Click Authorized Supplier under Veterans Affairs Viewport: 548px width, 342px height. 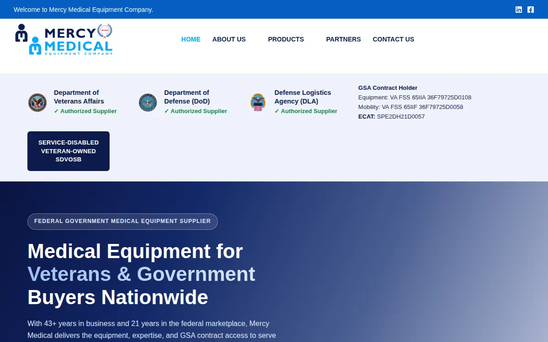point(85,111)
